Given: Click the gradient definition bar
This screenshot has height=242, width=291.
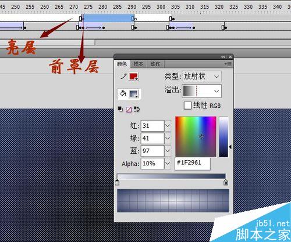Looking at the screenshot, I should 171,176.
